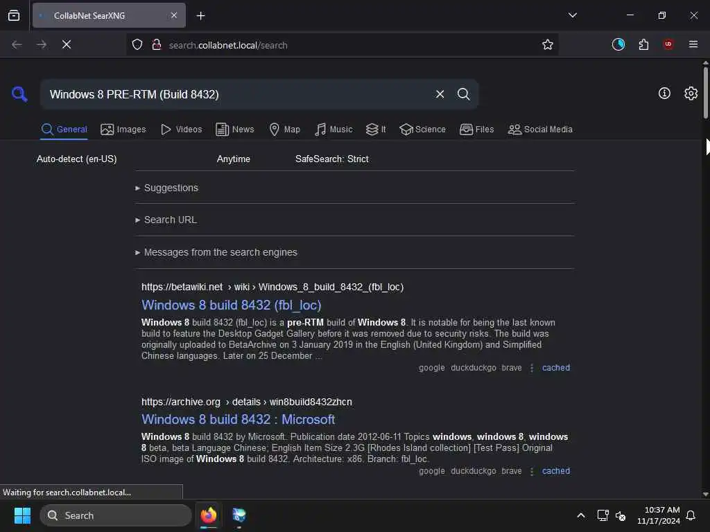Screen dimensions: 710x532
Task: Show hidden system tray icons
Action: pos(581,515)
